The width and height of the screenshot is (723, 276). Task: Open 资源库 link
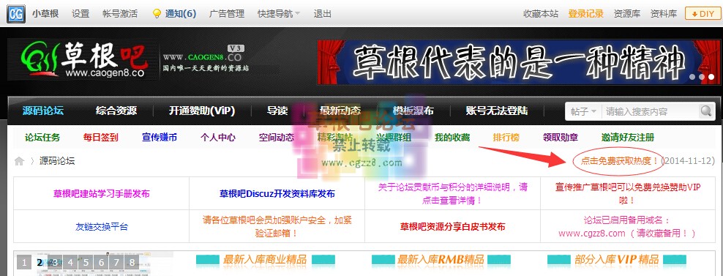pyautogui.click(x=627, y=13)
